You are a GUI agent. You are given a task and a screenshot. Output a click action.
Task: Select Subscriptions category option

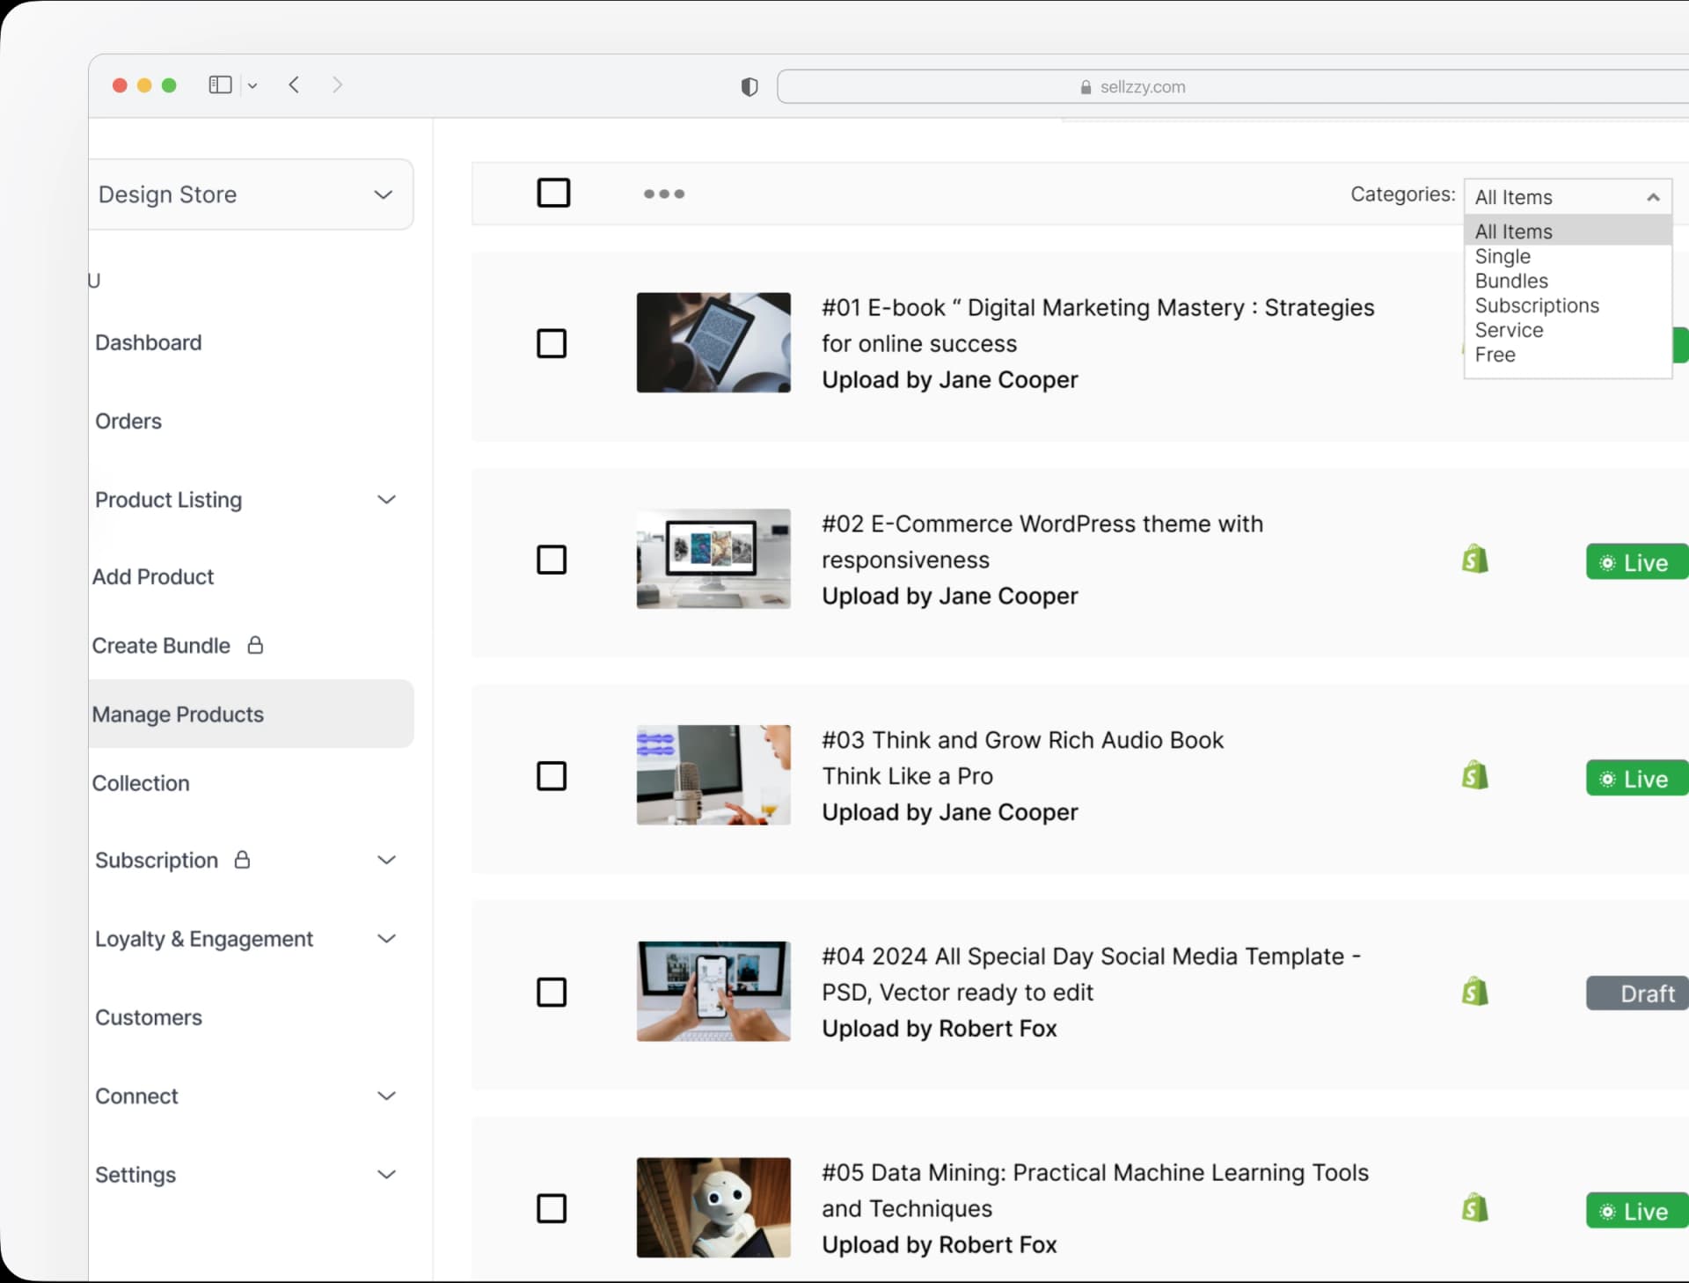click(x=1536, y=305)
